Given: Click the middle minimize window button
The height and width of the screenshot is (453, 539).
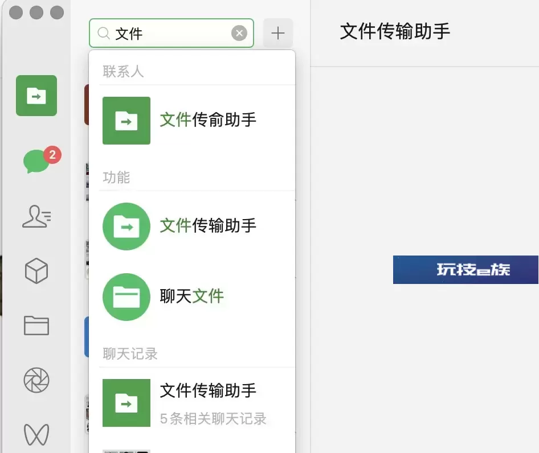Looking at the screenshot, I should (36, 13).
